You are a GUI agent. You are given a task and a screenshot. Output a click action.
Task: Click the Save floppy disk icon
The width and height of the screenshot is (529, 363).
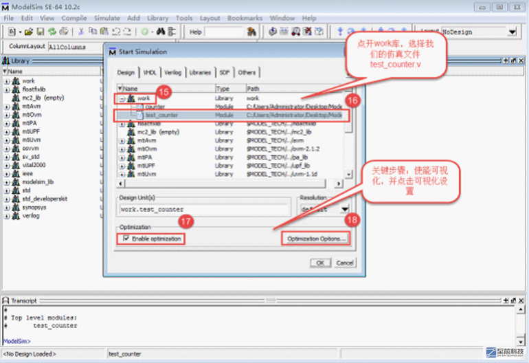[41, 32]
